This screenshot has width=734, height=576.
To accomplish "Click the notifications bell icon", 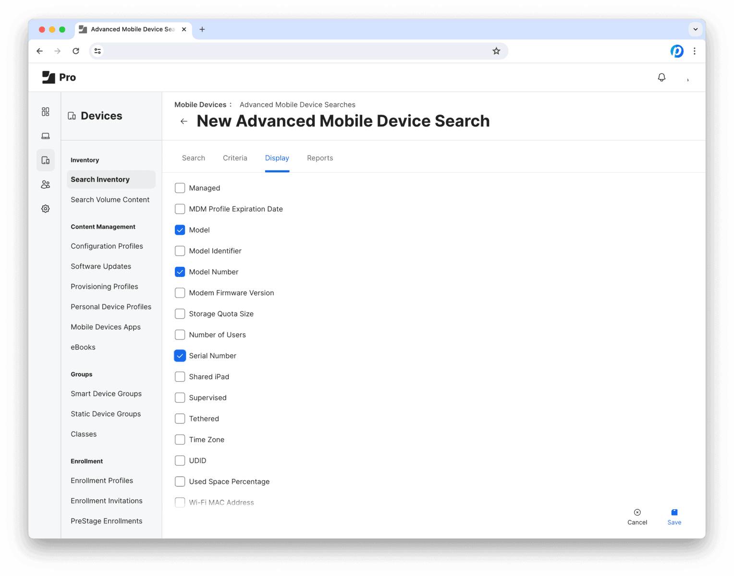I will point(661,77).
